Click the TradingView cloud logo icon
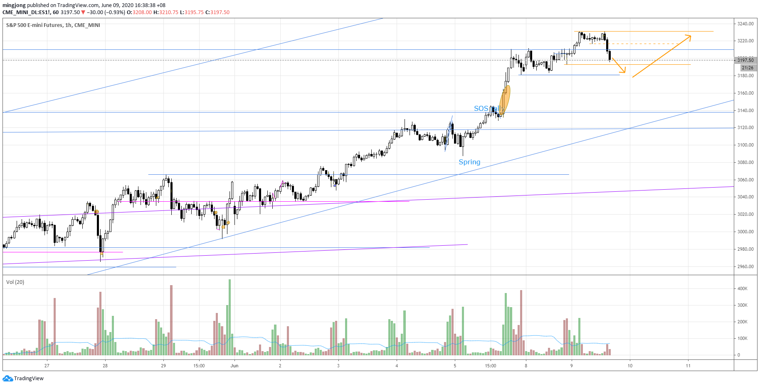This screenshot has height=386, width=760. point(7,378)
